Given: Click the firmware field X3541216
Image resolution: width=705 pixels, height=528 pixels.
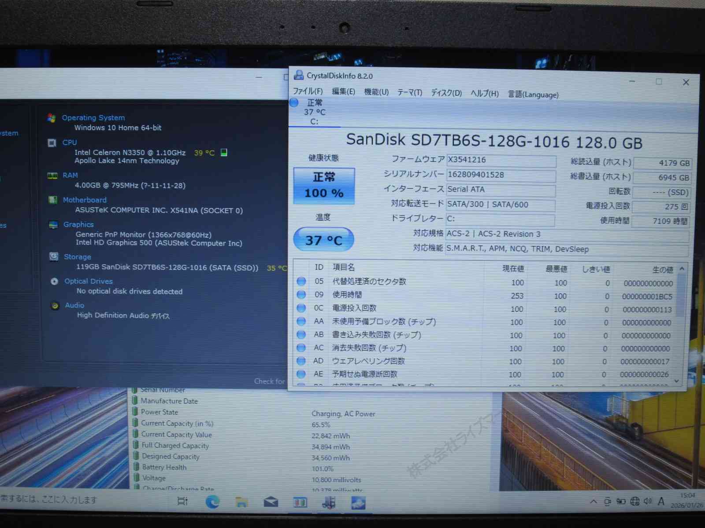Looking at the screenshot, I should [501, 160].
